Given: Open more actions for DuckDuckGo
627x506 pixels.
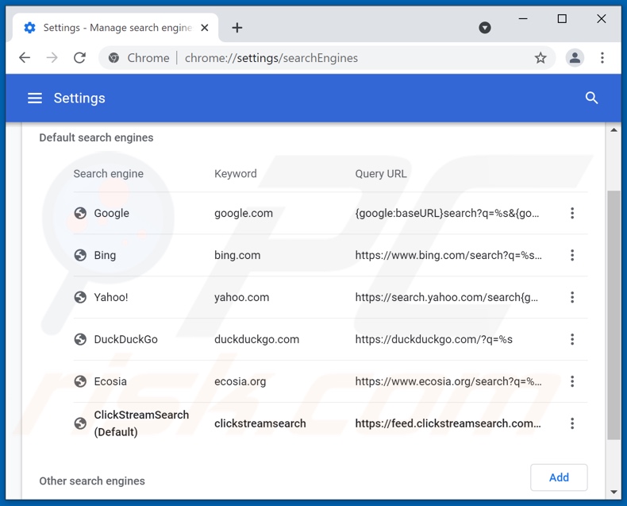Looking at the screenshot, I should click(572, 339).
